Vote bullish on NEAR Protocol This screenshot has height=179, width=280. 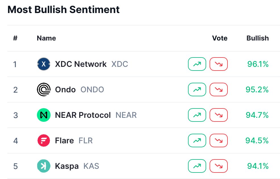click(197, 115)
